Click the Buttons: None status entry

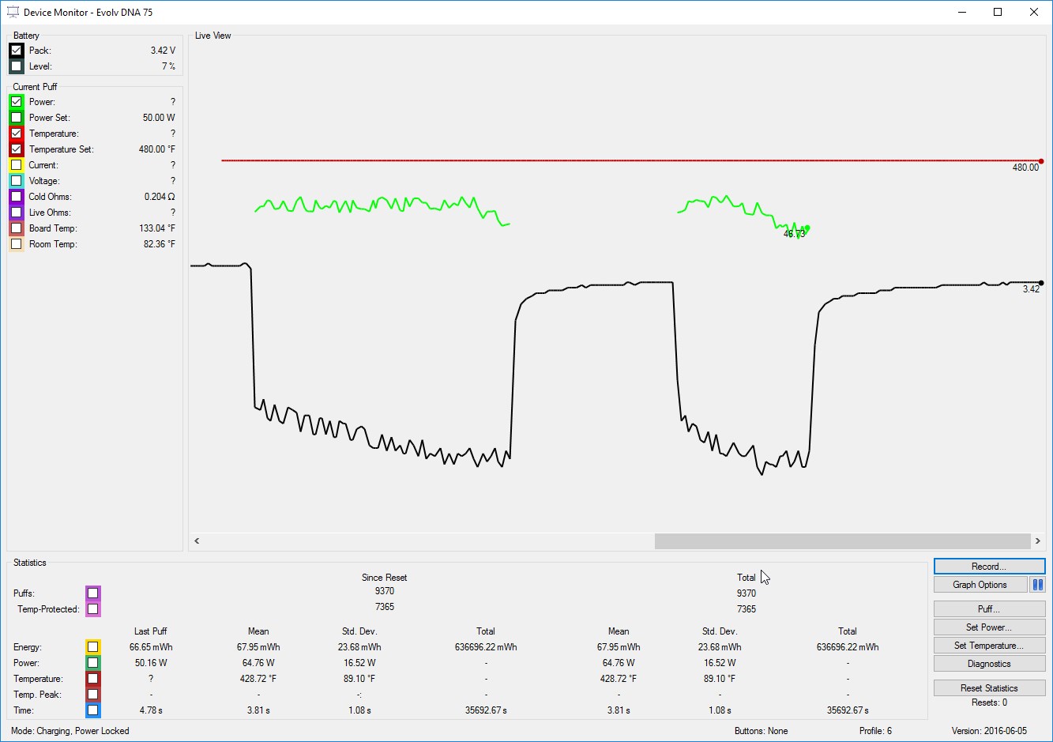coord(761,731)
